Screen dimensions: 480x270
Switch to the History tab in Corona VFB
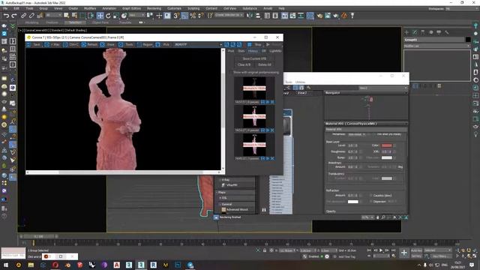click(253, 51)
